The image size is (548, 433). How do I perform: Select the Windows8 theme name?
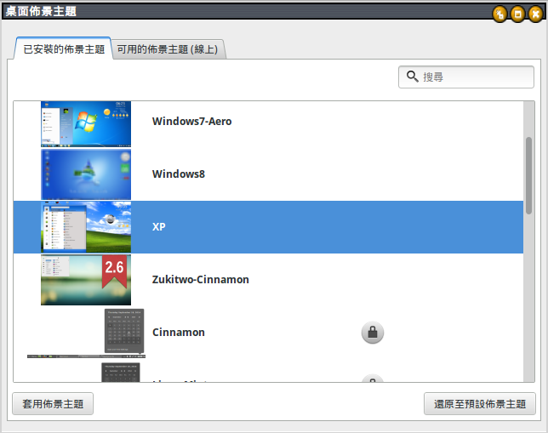pyautogui.click(x=179, y=174)
